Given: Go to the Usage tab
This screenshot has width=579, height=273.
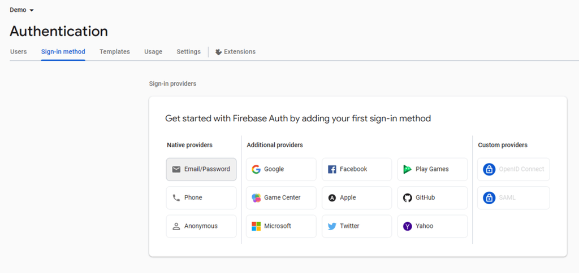Looking at the screenshot, I should coord(153,52).
